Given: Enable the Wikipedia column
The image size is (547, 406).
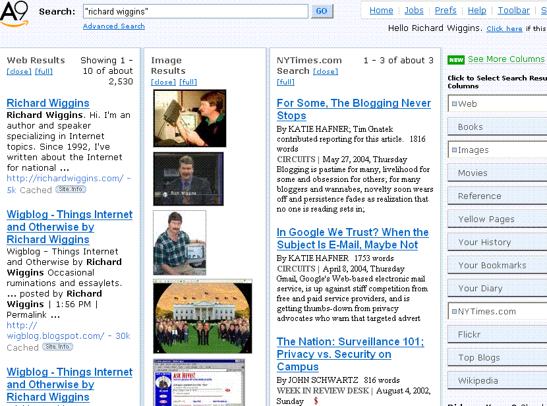Looking at the screenshot, I should [498, 380].
